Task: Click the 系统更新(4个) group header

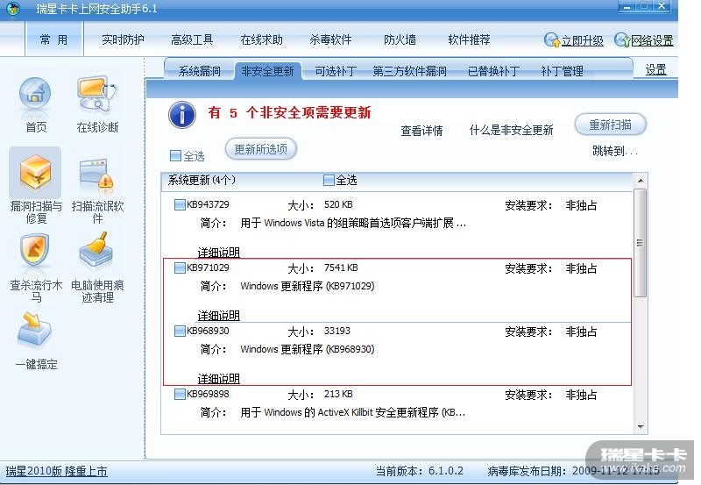Action: (202, 180)
